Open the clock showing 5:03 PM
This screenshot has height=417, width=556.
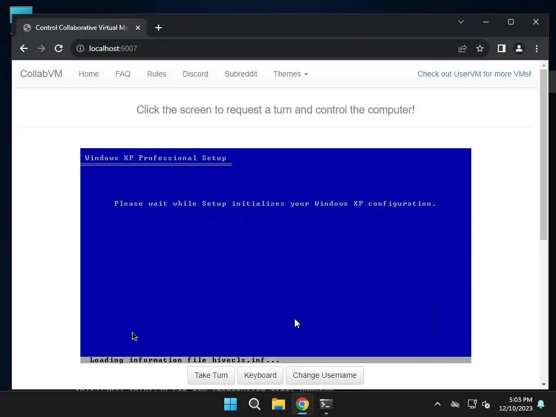(x=516, y=404)
